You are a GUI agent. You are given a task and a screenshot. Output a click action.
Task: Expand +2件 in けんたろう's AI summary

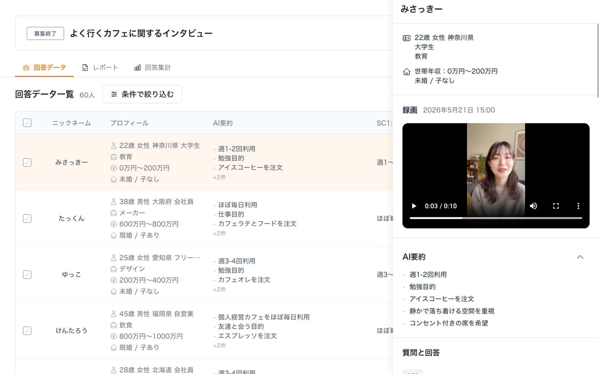click(219, 346)
